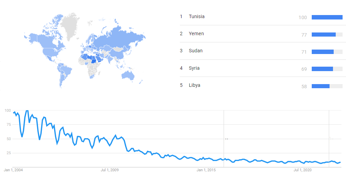
Task: Click the Tunisia country name
Action: pos(197,16)
